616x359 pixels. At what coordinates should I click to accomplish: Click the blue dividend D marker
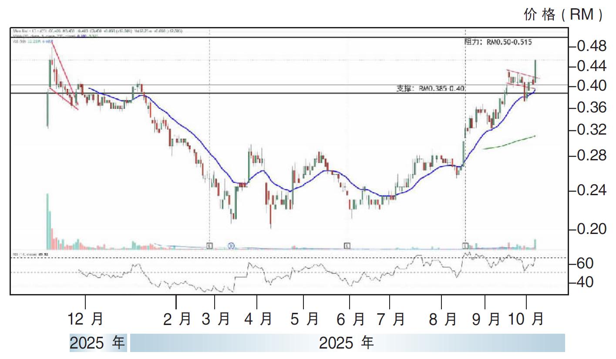(231, 246)
